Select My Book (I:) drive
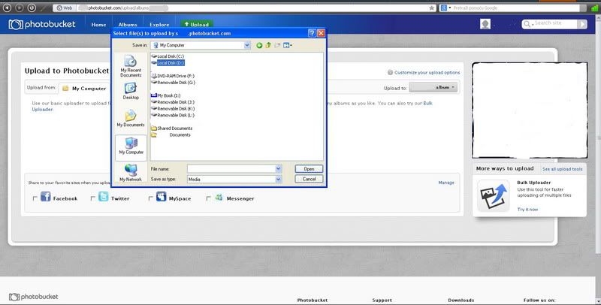 click(165, 95)
